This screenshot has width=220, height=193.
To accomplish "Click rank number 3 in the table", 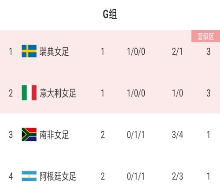I will pyautogui.click(x=11, y=135).
